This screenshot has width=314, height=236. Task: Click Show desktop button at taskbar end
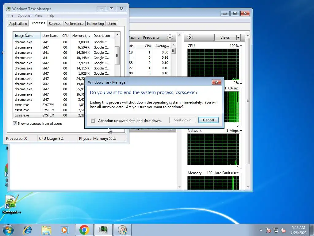pos(312,230)
